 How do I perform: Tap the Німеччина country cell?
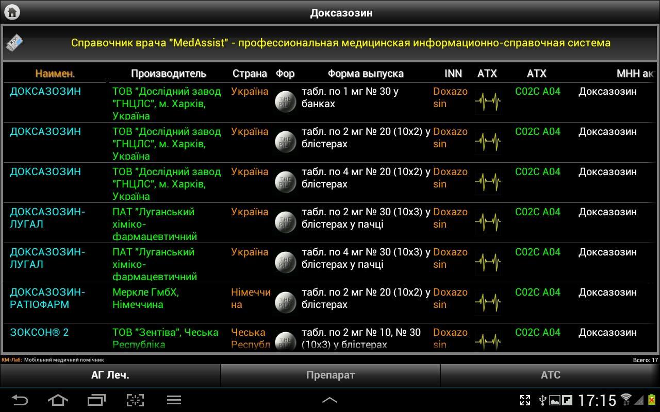pyautogui.click(x=251, y=298)
